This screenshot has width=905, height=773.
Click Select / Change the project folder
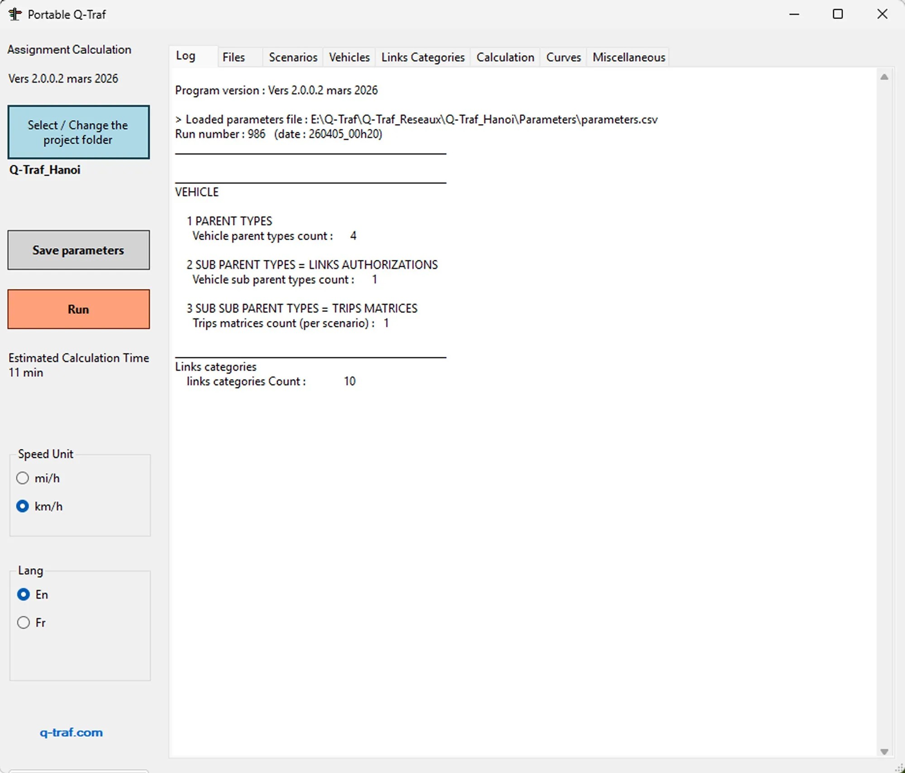point(78,132)
